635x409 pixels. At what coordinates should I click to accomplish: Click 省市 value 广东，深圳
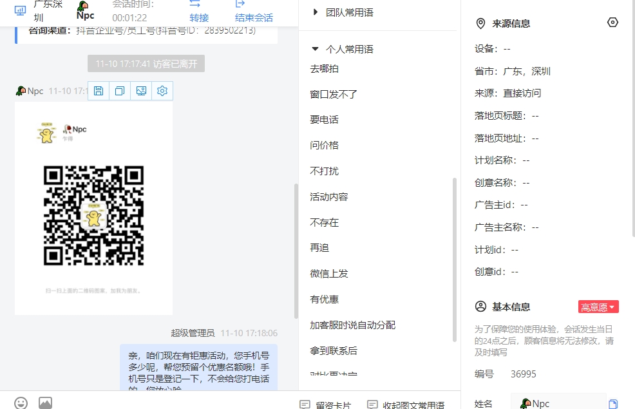527,71
